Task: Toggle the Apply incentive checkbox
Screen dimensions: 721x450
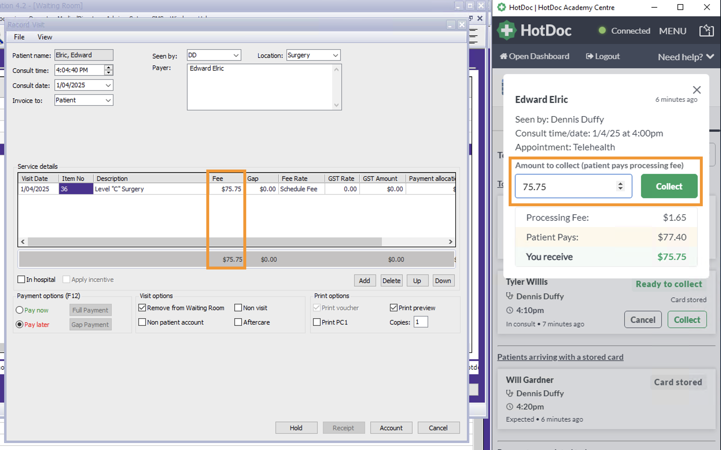Action: point(66,280)
